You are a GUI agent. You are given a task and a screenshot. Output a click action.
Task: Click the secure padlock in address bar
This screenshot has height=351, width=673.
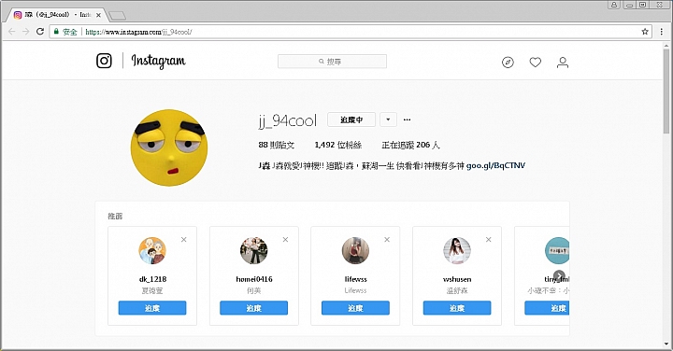tap(56, 32)
